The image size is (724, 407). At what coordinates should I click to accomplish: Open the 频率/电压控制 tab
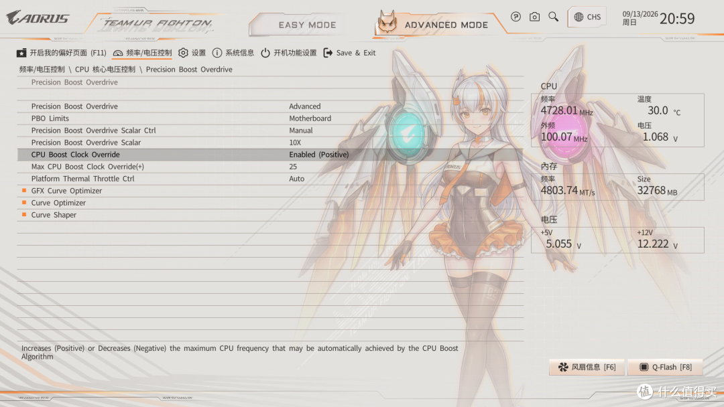142,53
